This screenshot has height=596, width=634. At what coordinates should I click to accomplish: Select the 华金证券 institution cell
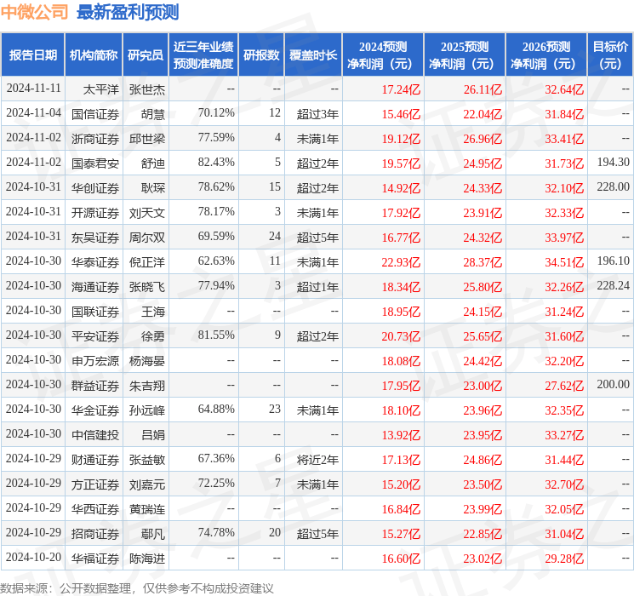(x=95, y=410)
